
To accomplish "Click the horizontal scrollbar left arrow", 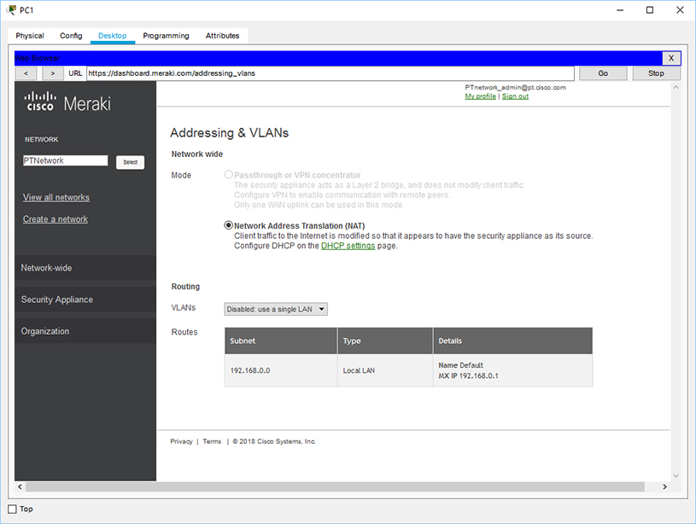I will 20,486.
